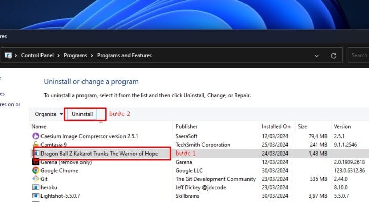Select Garena (remove only) entry
The height and width of the screenshot is (202, 369).
pos(66,162)
